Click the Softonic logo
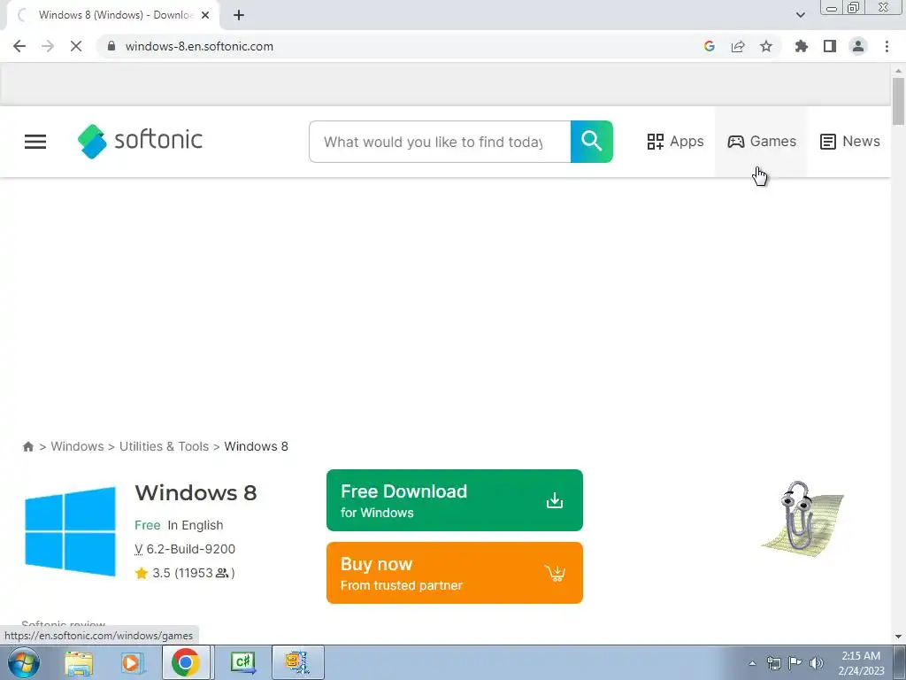 coord(140,141)
